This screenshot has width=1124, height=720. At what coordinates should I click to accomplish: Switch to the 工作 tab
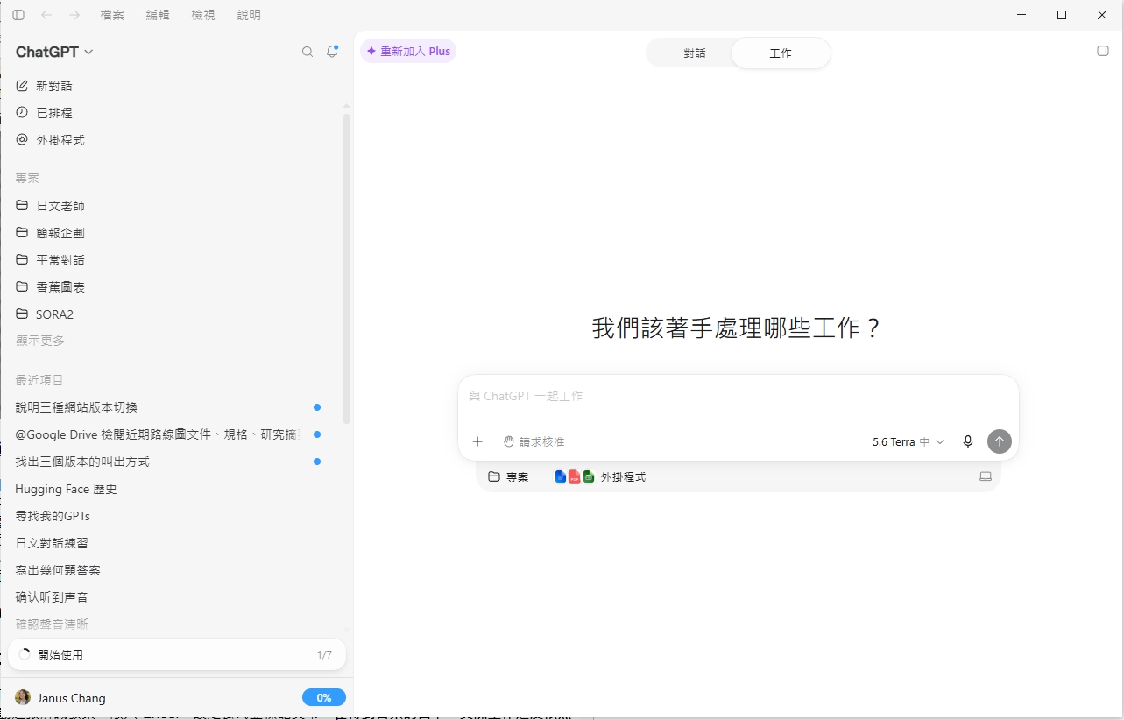(x=781, y=53)
